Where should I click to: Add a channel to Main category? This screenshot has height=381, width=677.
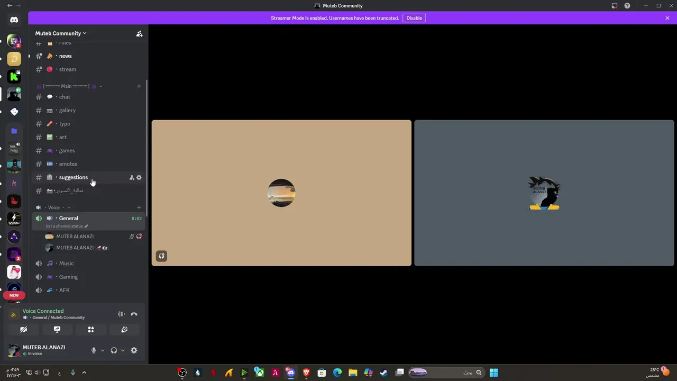point(139,86)
